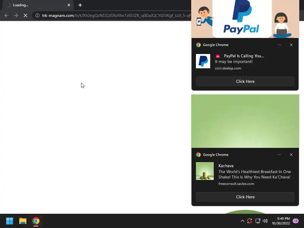The height and width of the screenshot is (228, 304).
Task: Stop loading the page in Chrome
Action: [x=26, y=15]
